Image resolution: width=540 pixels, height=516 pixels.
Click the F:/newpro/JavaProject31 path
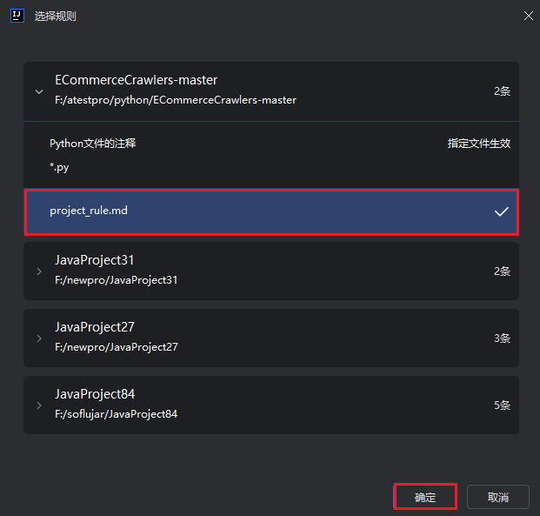coord(116,280)
